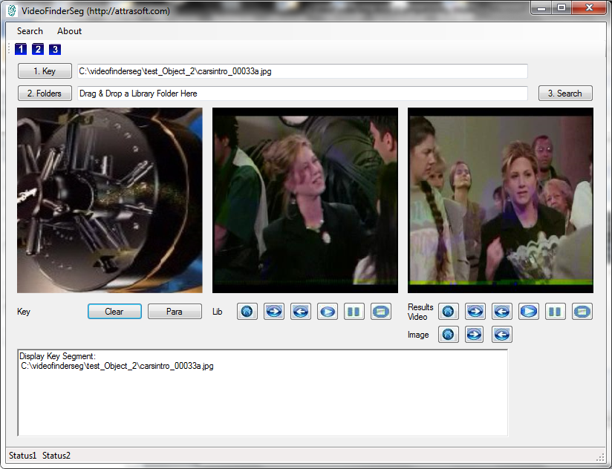Go to next Lib item with the right arrow
This screenshot has width=612, height=469.
[x=274, y=312]
